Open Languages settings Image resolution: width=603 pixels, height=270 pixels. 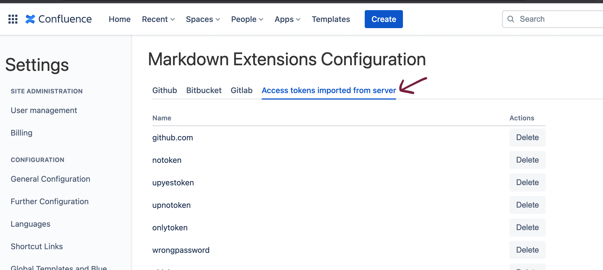click(31, 224)
